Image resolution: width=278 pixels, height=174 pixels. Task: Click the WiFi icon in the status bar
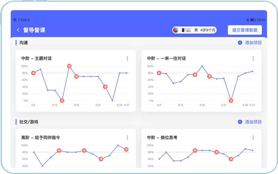(x=15, y=20)
